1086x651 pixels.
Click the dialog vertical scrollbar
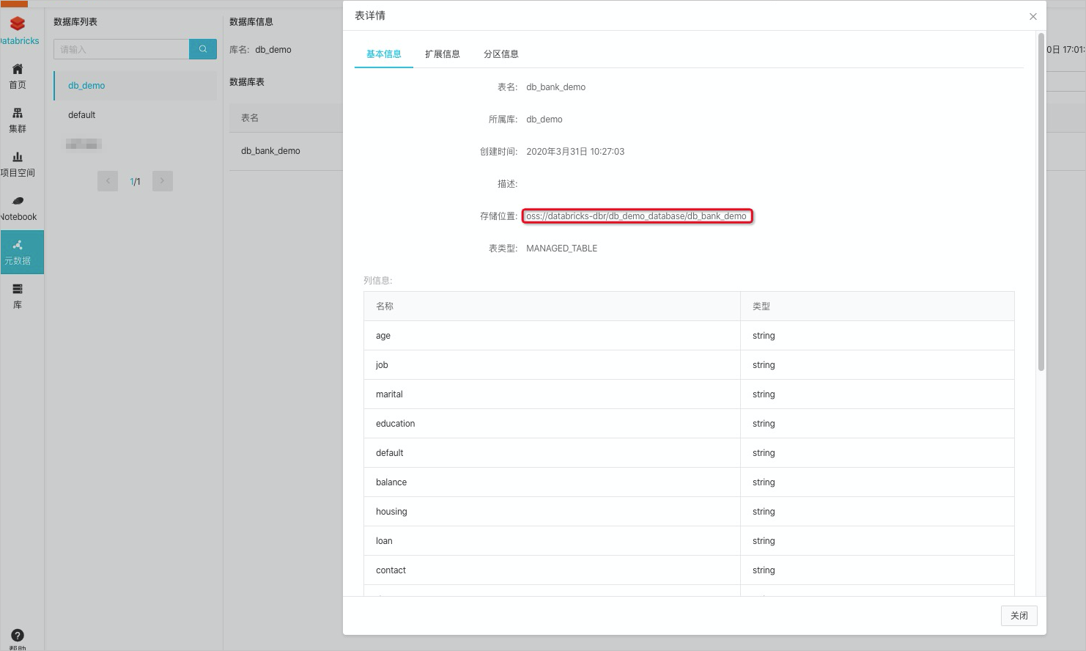point(1041,202)
